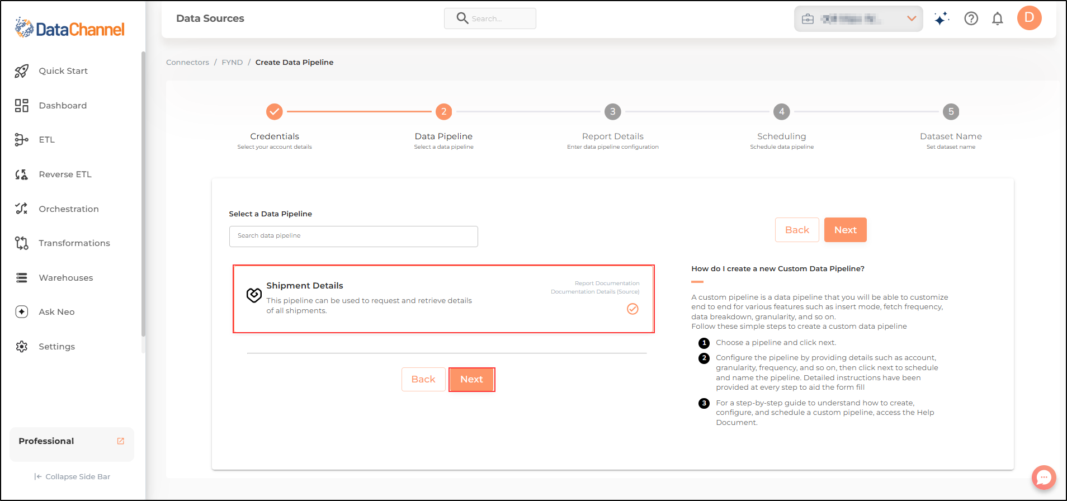
Task: Click the Settings gear icon in sidebar
Action: pos(22,347)
